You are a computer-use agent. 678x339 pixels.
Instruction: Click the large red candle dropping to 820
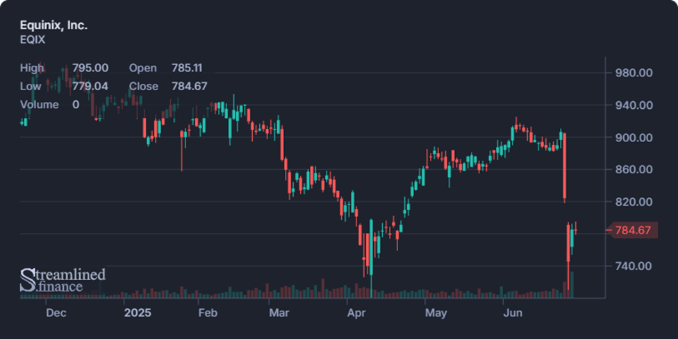[565, 166]
